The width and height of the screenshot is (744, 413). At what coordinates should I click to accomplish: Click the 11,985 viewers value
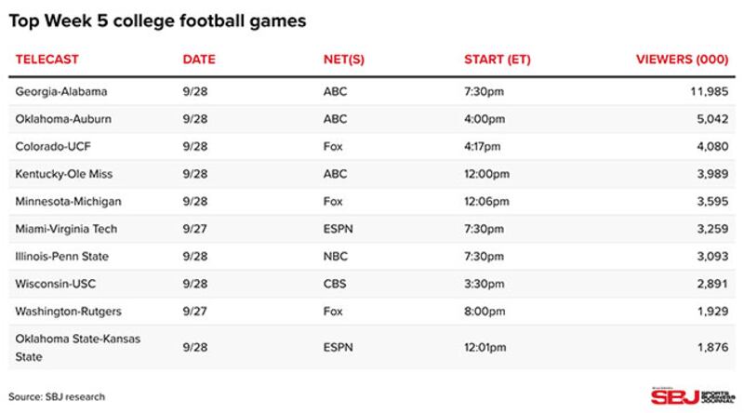[710, 92]
